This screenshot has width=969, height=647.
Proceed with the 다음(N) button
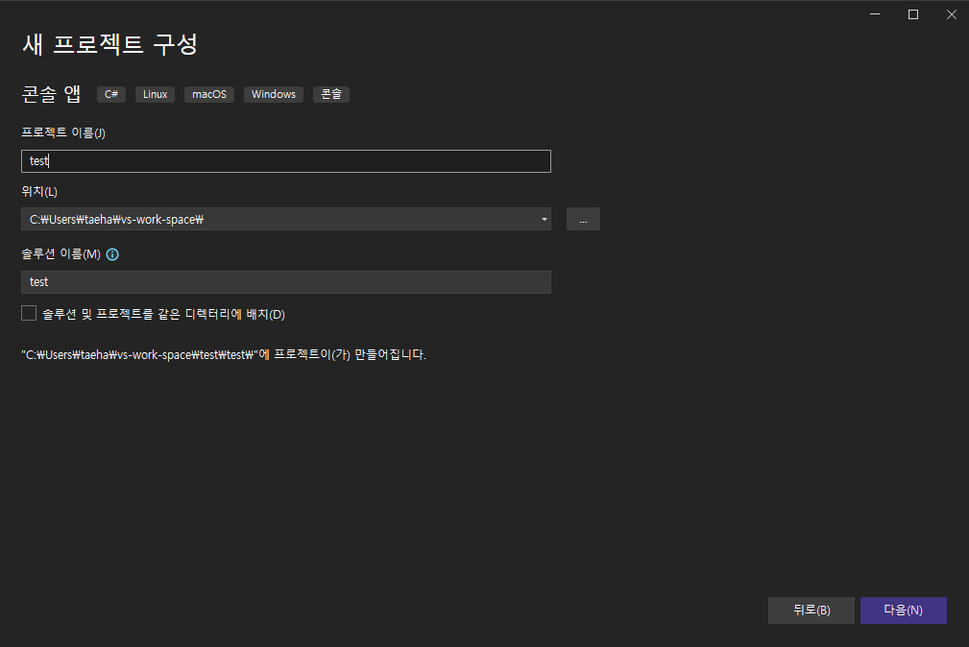click(x=903, y=611)
